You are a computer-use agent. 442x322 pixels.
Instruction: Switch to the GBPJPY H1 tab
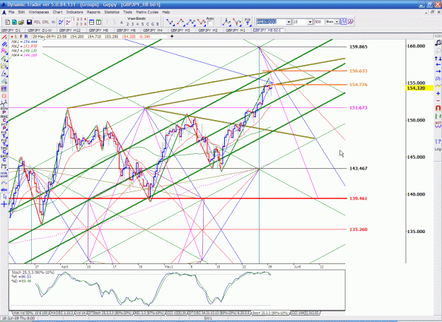pyautogui.click(x=235, y=30)
